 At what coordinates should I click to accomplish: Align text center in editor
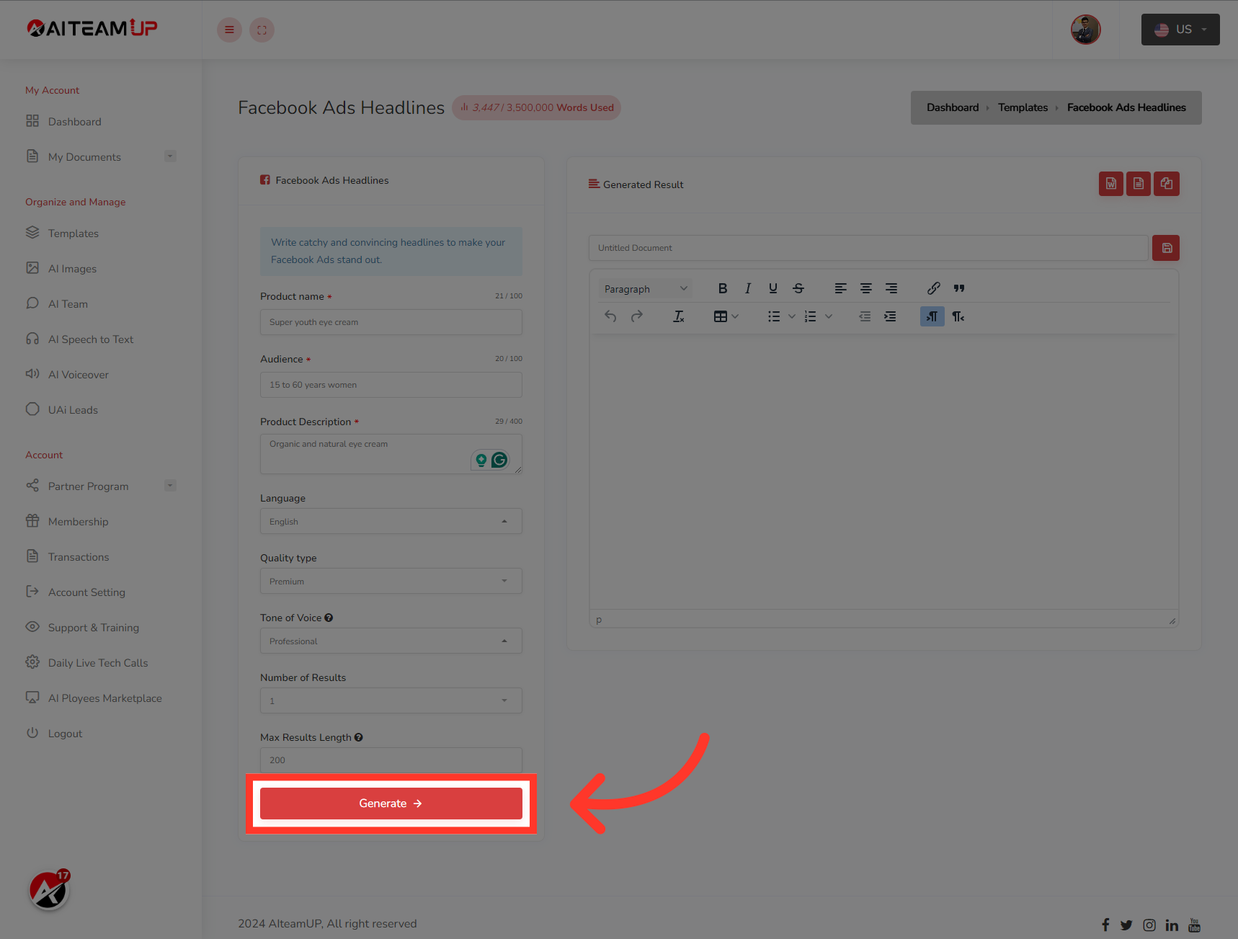(x=865, y=288)
